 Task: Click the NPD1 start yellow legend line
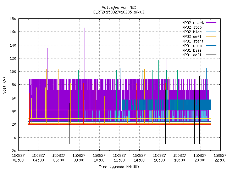pos(211,41)
